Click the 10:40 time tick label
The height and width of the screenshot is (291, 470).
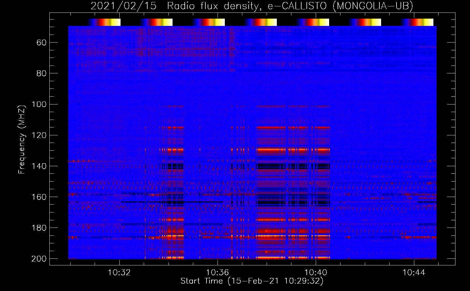point(316,273)
